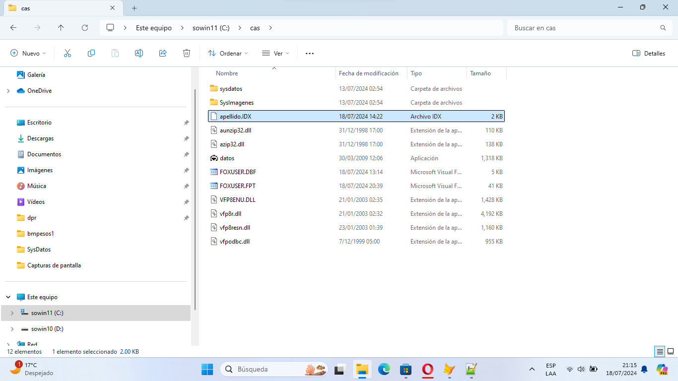The height and width of the screenshot is (381, 678).
Task: Click the Cut scissors icon
Action: [x=68, y=53]
